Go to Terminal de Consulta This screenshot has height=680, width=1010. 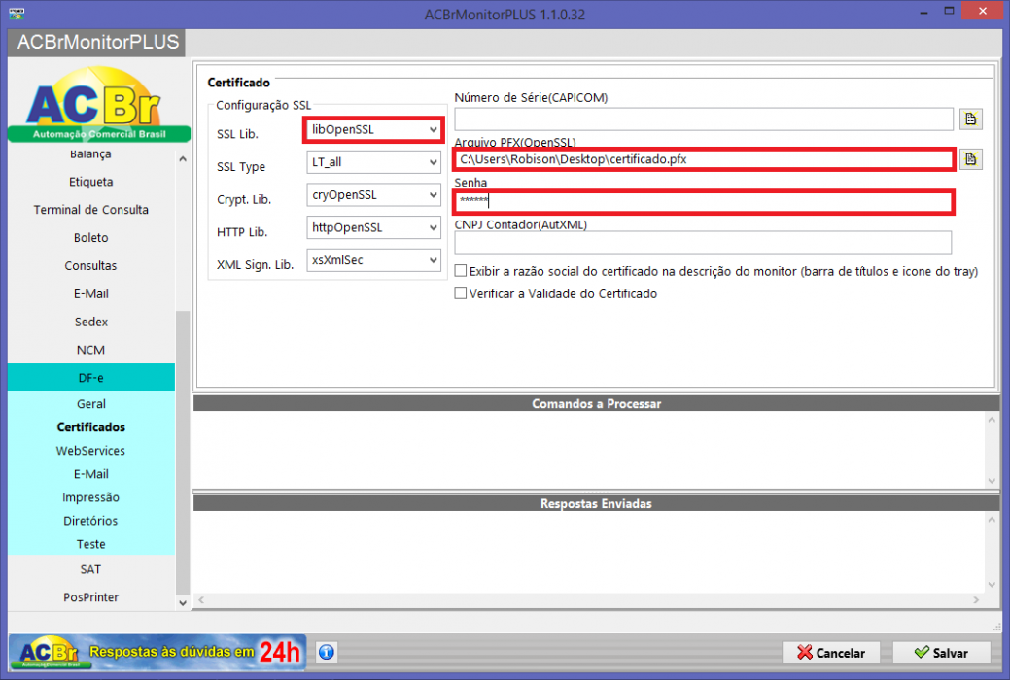click(90, 210)
